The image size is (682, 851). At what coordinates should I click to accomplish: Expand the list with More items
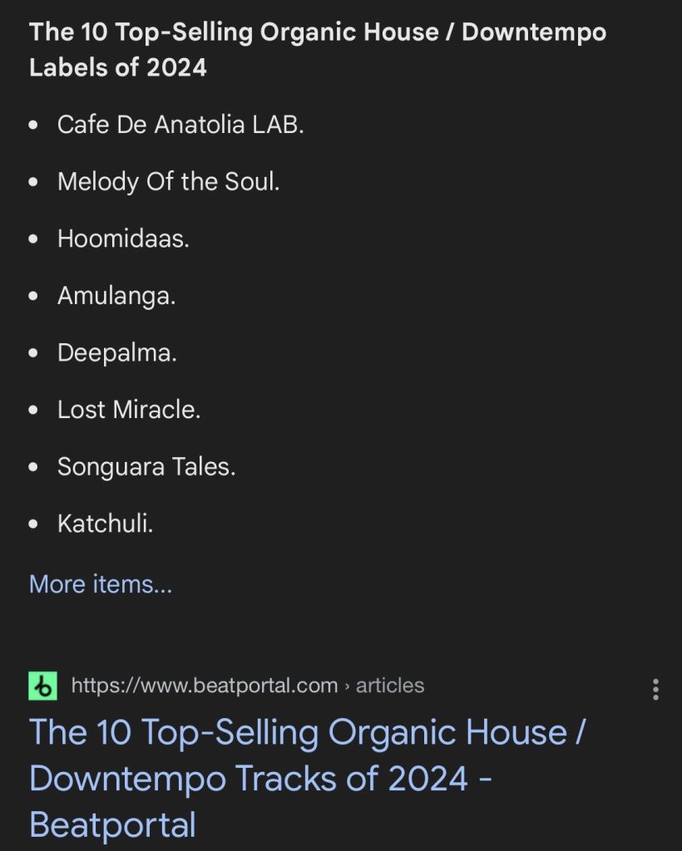[101, 584]
